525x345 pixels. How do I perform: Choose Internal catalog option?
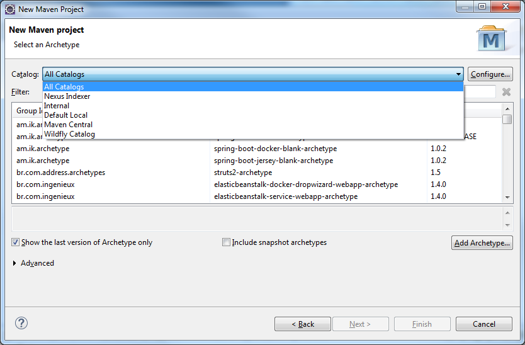point(57,106)
